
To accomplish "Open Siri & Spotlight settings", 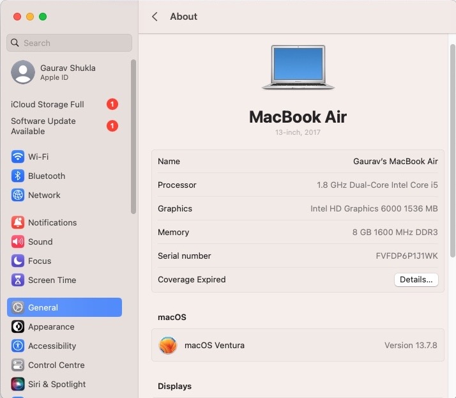I will tap(65, 384).
